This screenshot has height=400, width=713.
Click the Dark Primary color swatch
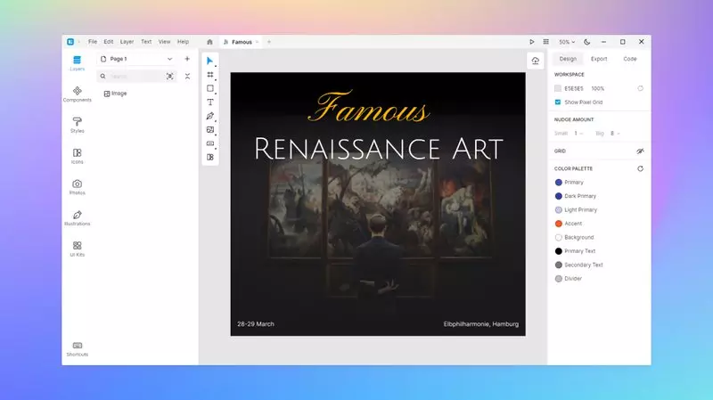coord(559,196)
